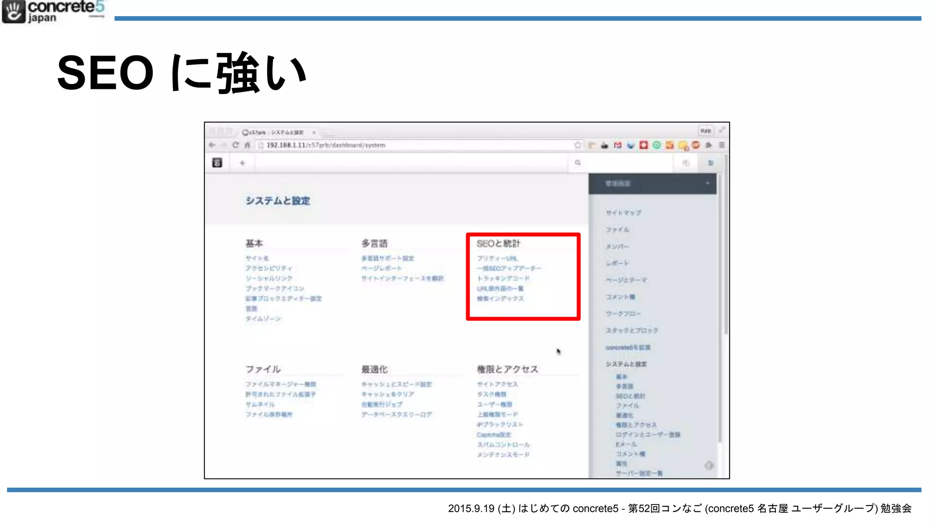The image size is (934, 525).
Task: Open 自動実行ジョブ link
Action: (382, 404)
